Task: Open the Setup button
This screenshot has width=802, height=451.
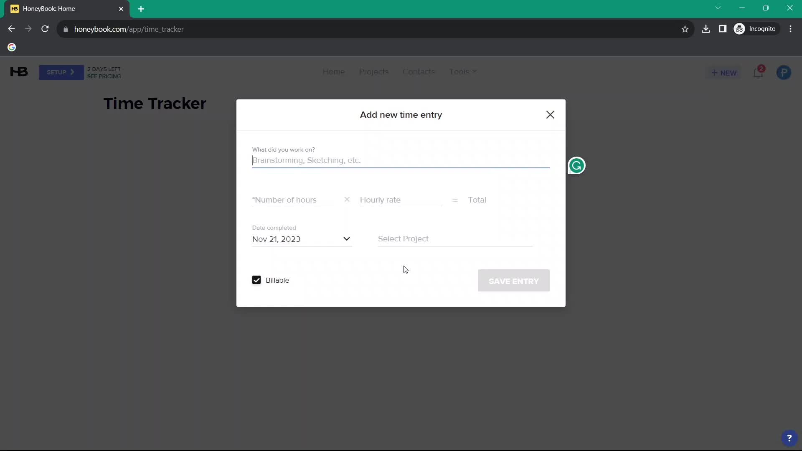Action: click(61, 72)
